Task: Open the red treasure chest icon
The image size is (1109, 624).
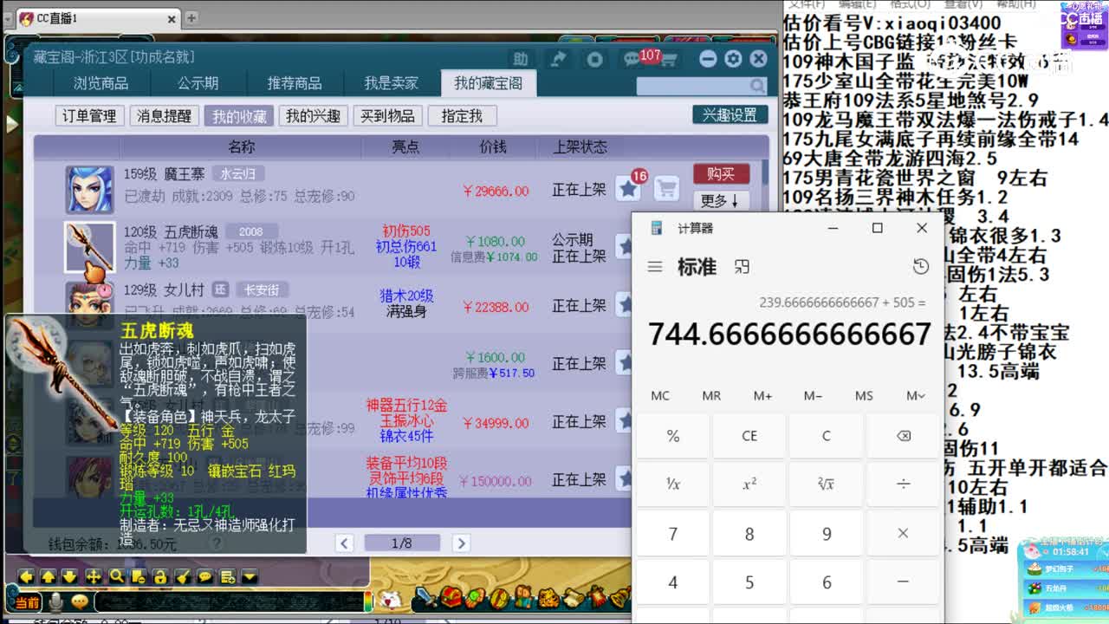Action: click(x=451, y=597)
